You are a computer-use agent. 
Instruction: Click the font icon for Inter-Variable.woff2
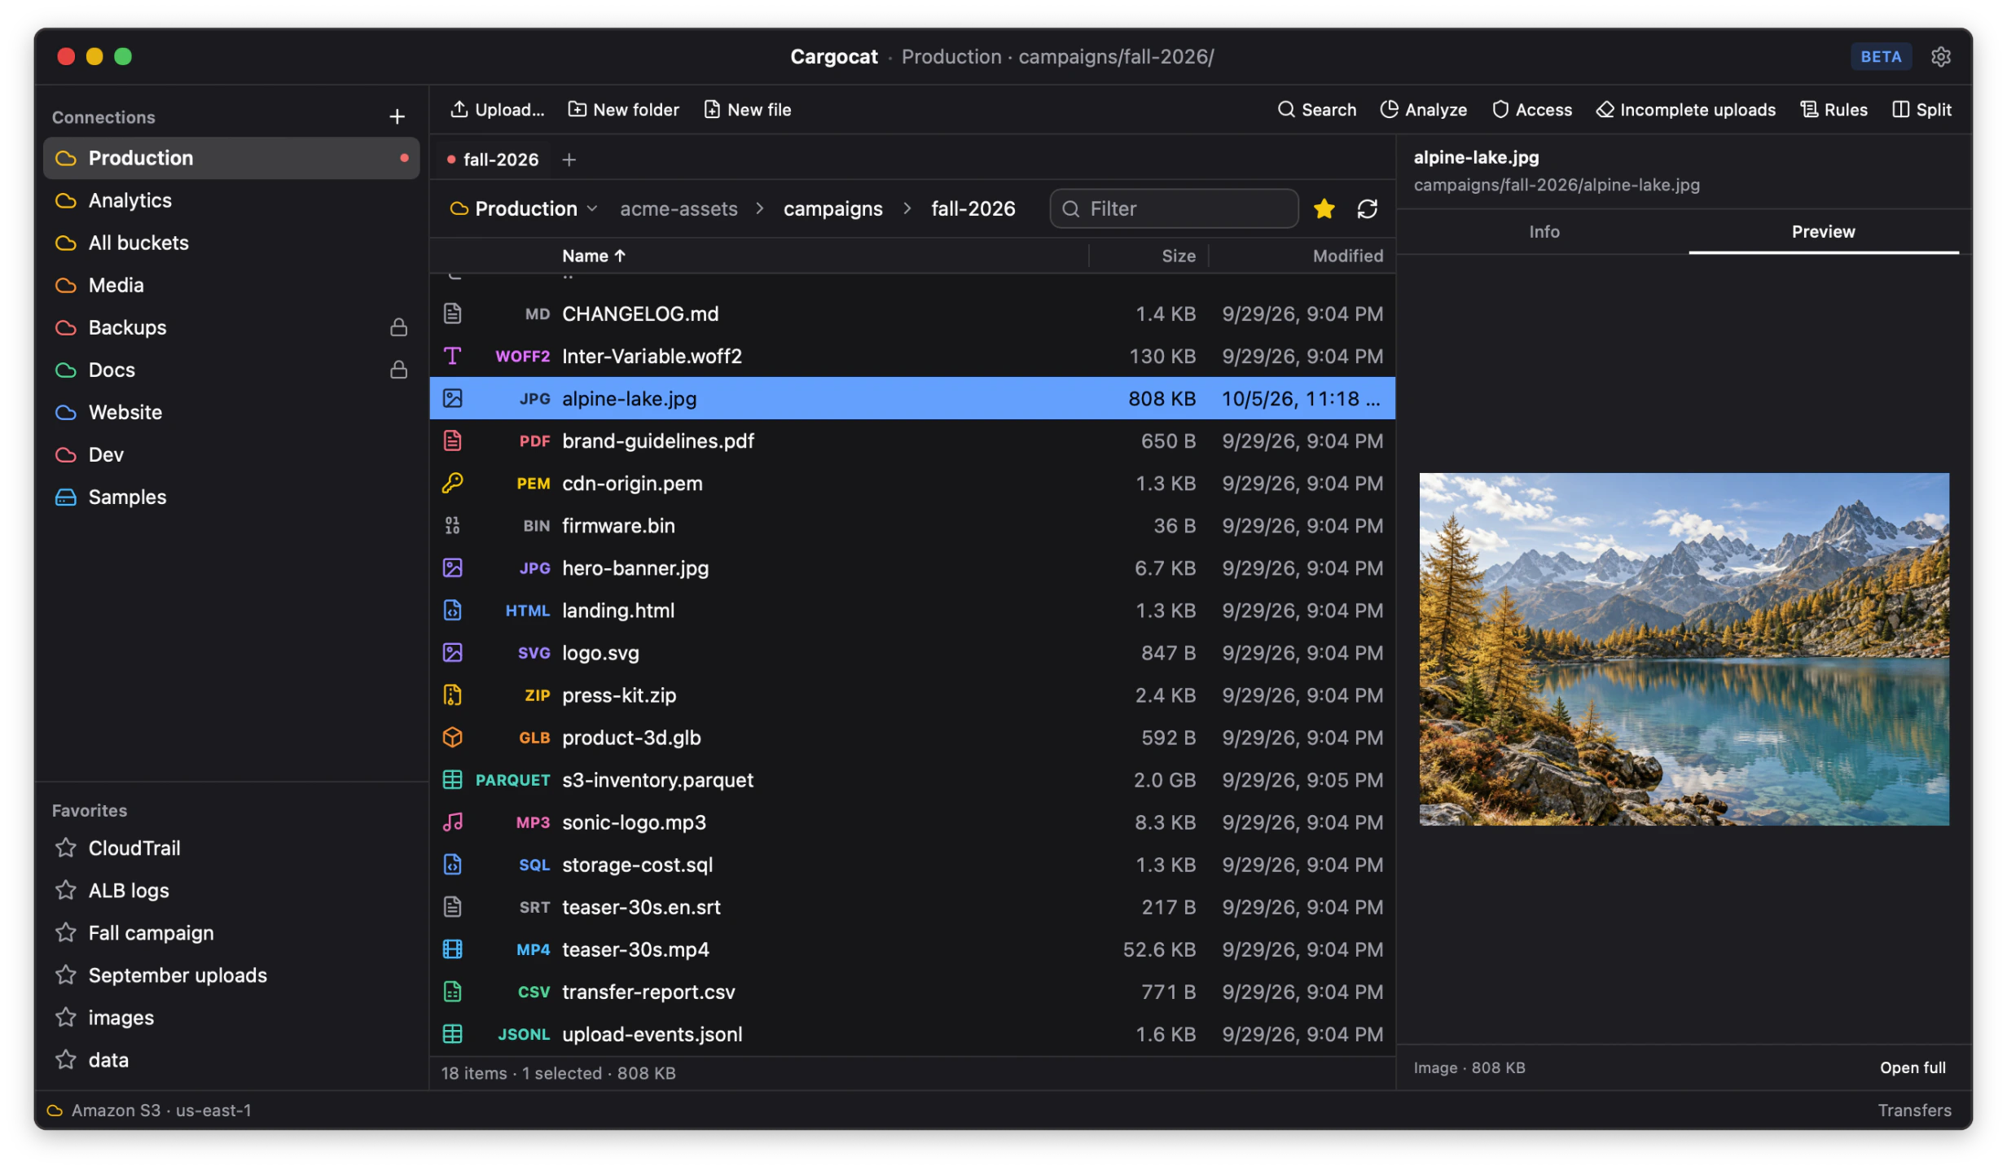(x=452, y=357)
